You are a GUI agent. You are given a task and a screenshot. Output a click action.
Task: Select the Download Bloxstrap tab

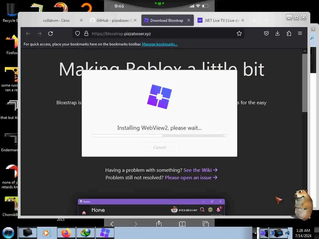167,20
